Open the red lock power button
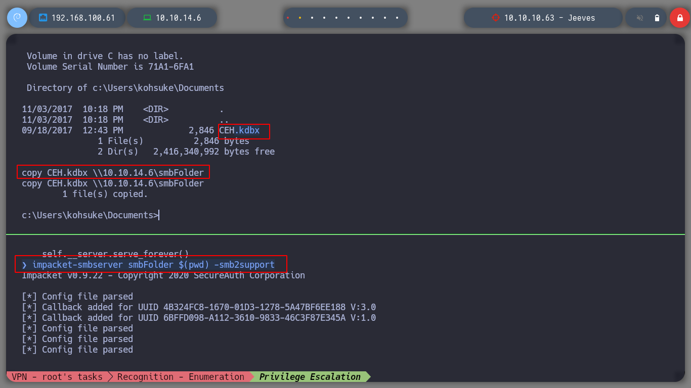This screenshot has height=388, width=691. coord(680,18)
